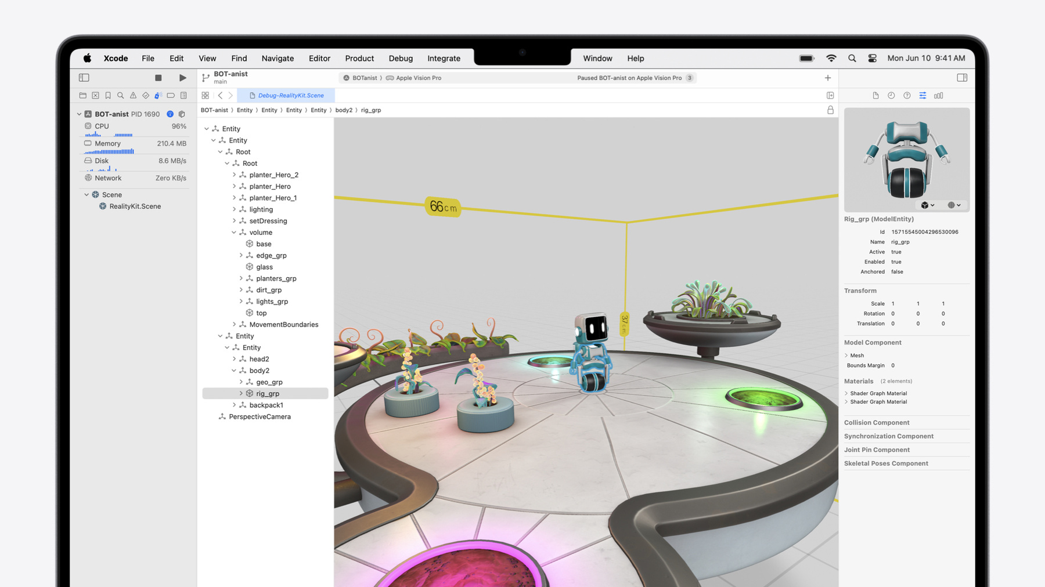Click BOT-anist in the breadcrumb path
The height and width of the screenshot is (587, 1045).
pyautogui.click(x=214, y=110)
